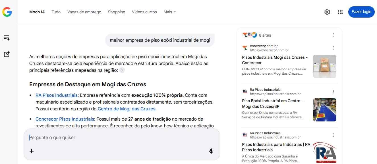Click the 8 sites favicon cluster

click(250, 35)
